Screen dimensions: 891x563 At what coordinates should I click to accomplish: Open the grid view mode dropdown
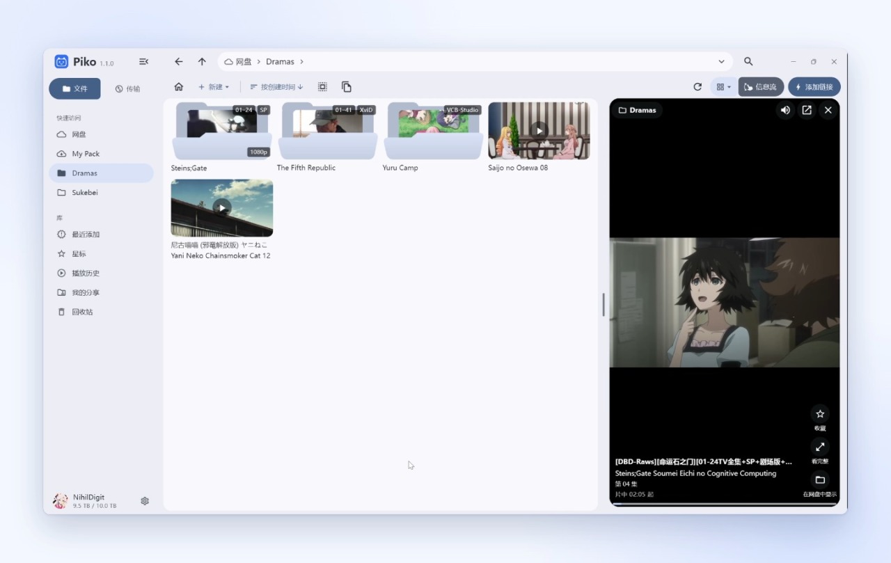click(x=724, y=87)
